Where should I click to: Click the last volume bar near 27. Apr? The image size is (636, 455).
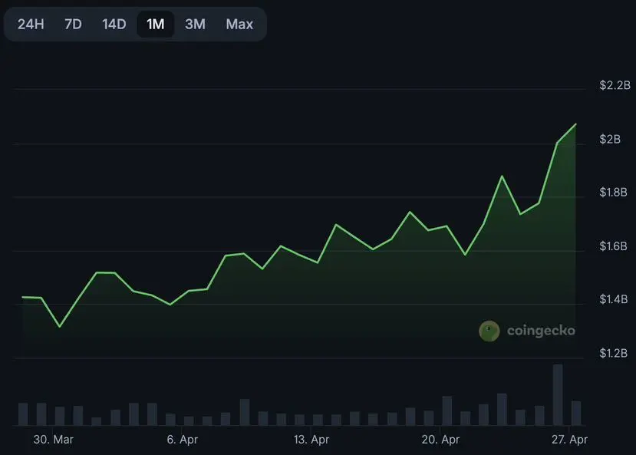(x=576, y=413)
